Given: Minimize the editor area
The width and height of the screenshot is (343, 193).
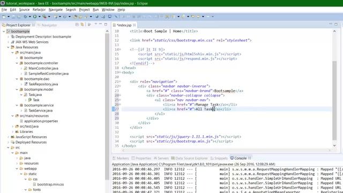Looking at the screenshot, I should 331,24.
